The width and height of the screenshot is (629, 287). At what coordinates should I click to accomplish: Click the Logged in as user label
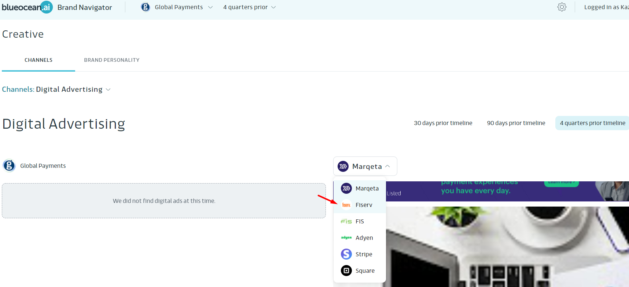coord(606,7)
